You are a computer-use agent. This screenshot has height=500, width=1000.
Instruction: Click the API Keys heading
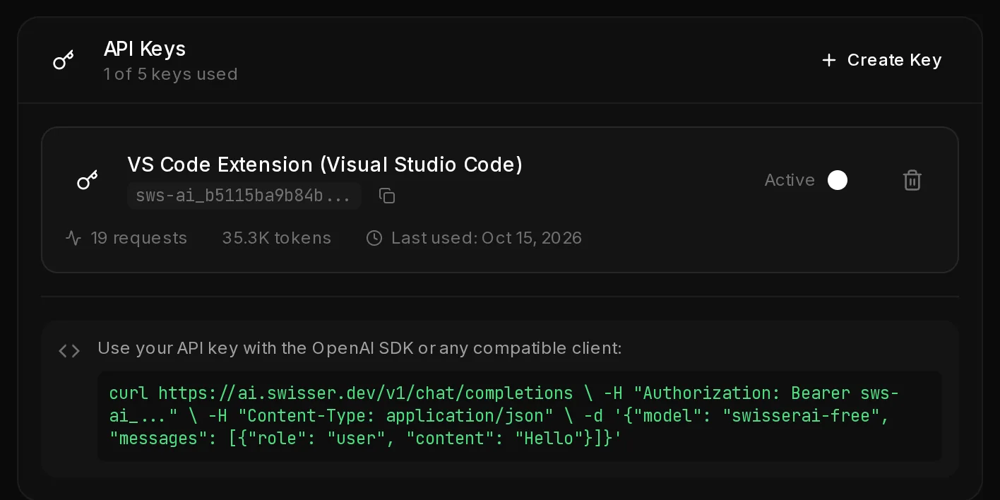click(x=145, y=49)
